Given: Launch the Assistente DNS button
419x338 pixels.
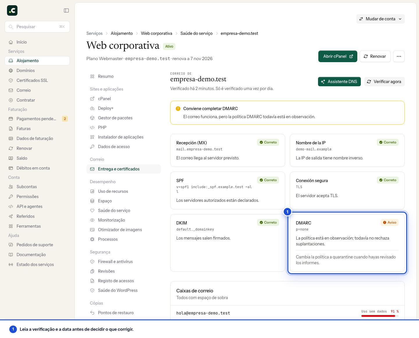Looking at the screenshot, I should (x=339, y=82).
